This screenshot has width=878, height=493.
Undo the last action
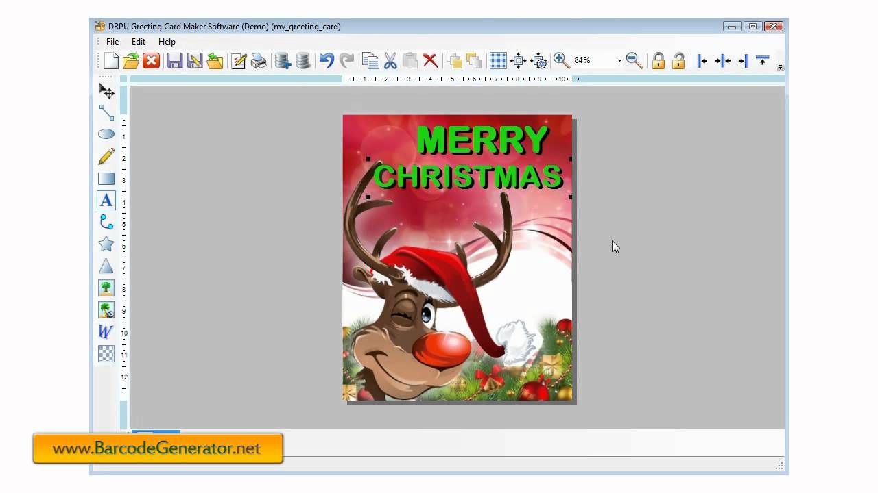click(x=327, y=61)
